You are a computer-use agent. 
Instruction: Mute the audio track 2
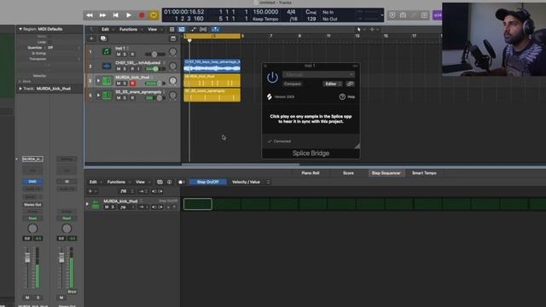point(119,69)
